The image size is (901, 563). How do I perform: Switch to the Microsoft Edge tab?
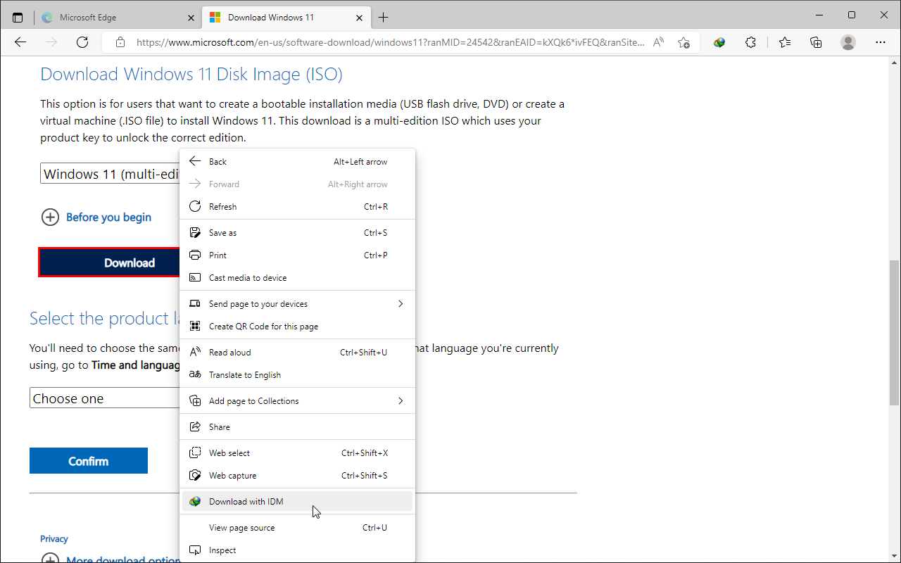tap(118, 17)
